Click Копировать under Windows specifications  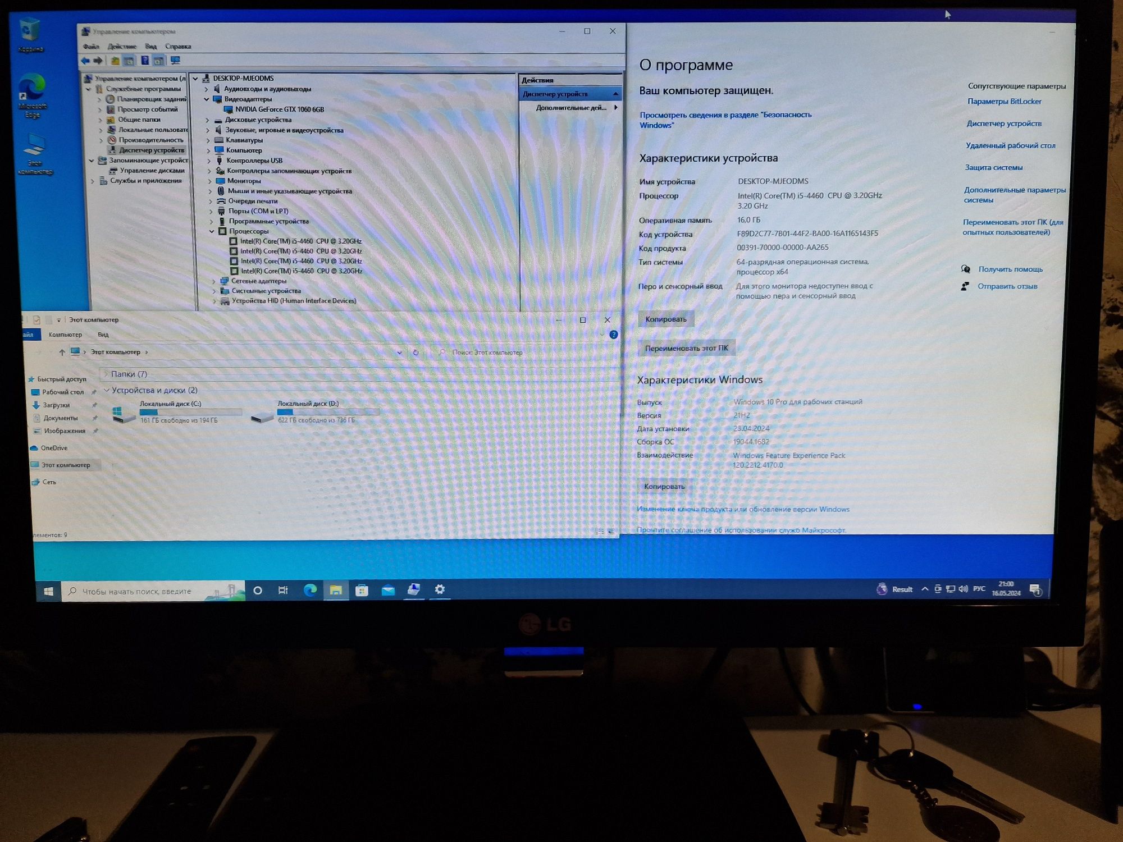coord(664,486)
